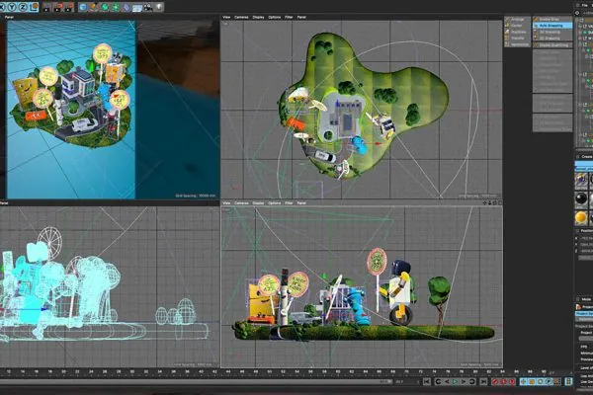Toggle Auto Snapping highlighted entry

[x=552, y=26]
